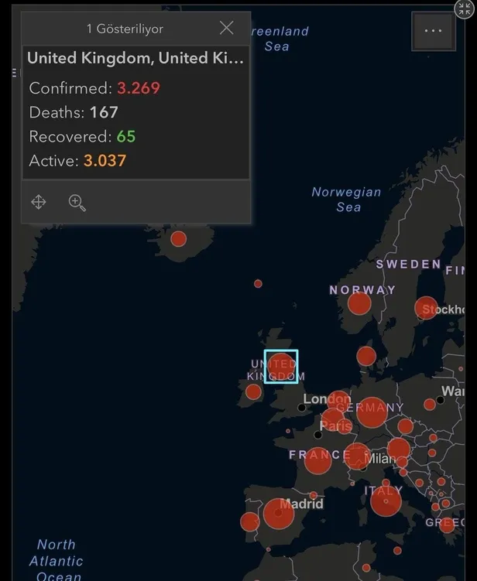Screen dimensions: 477x581
Task: Select the Ireland case marker
Action: (x=253, y=391)
